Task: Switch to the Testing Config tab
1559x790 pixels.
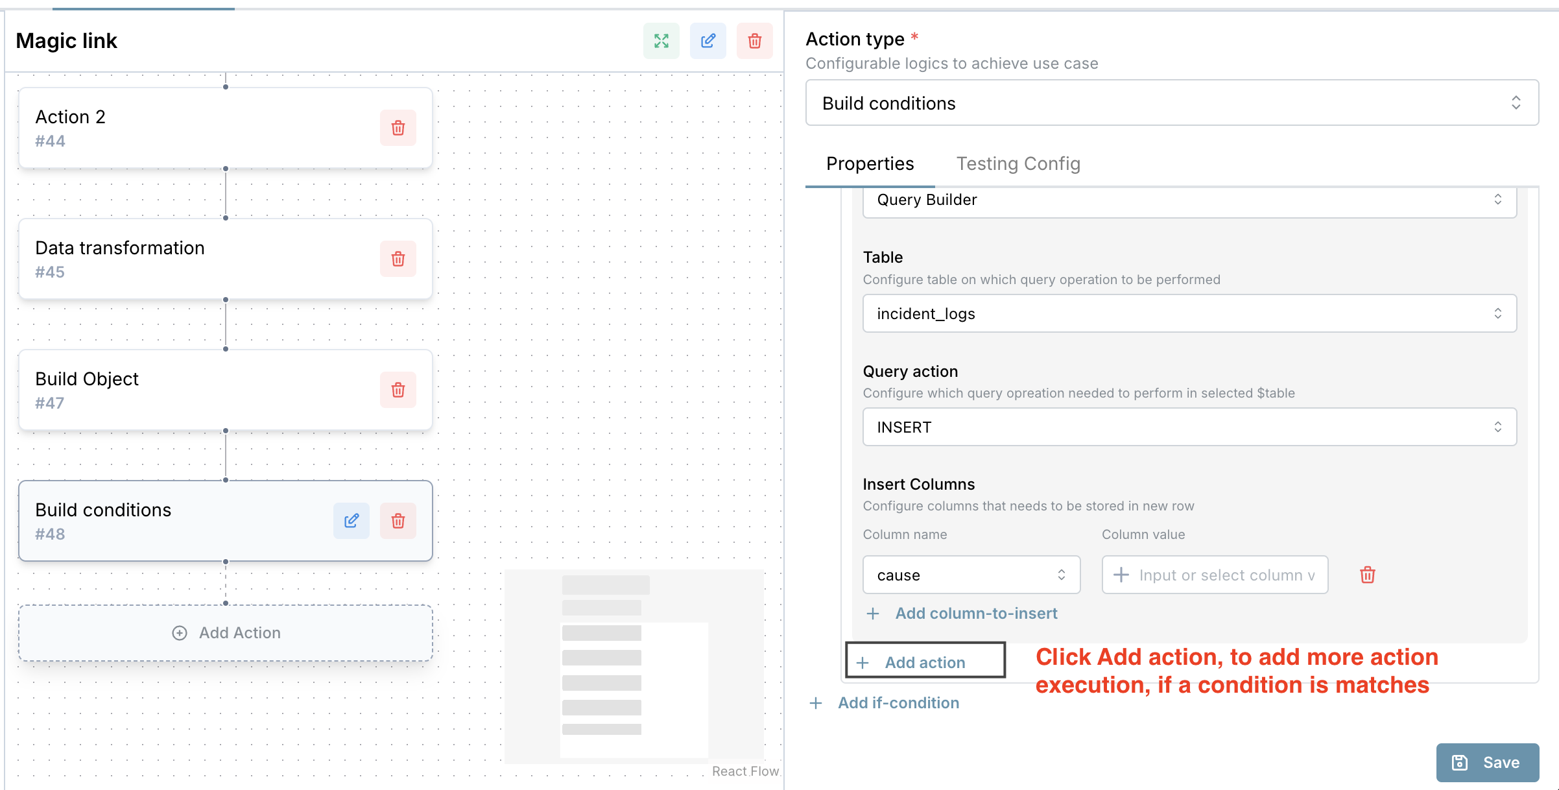Action: point(1018,163)
